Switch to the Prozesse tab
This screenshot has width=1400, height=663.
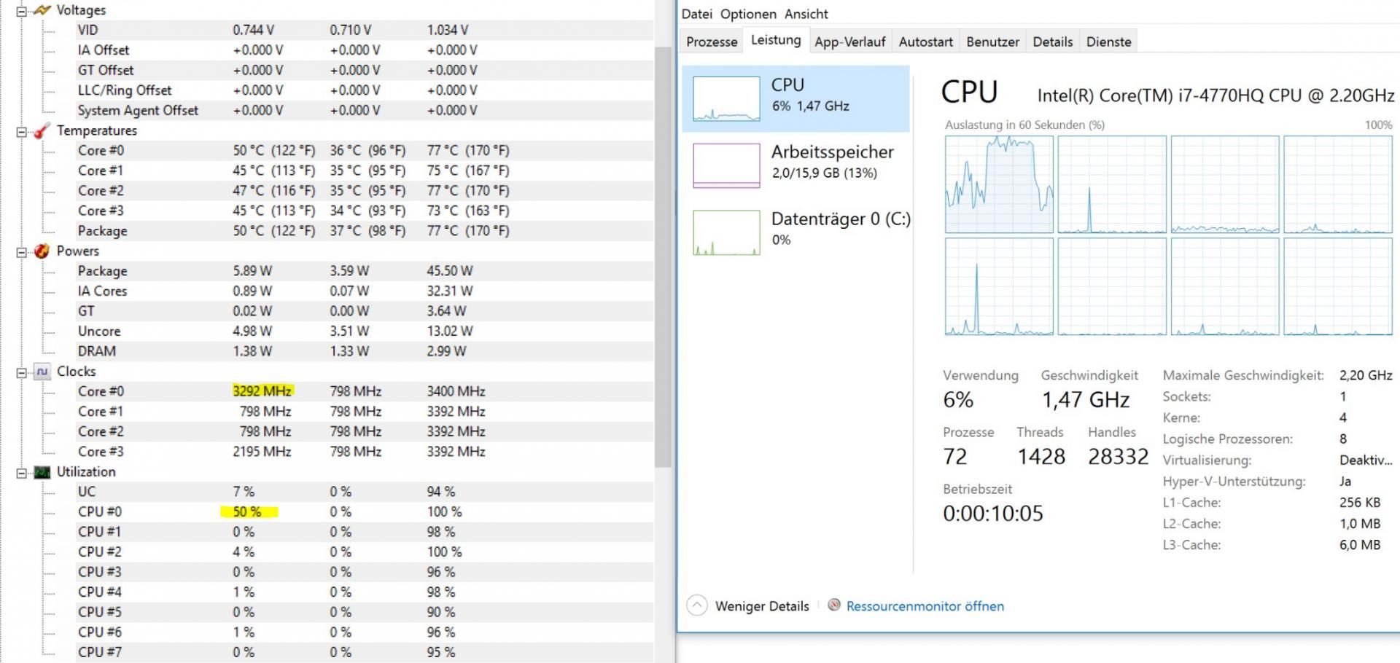[712, 42]
